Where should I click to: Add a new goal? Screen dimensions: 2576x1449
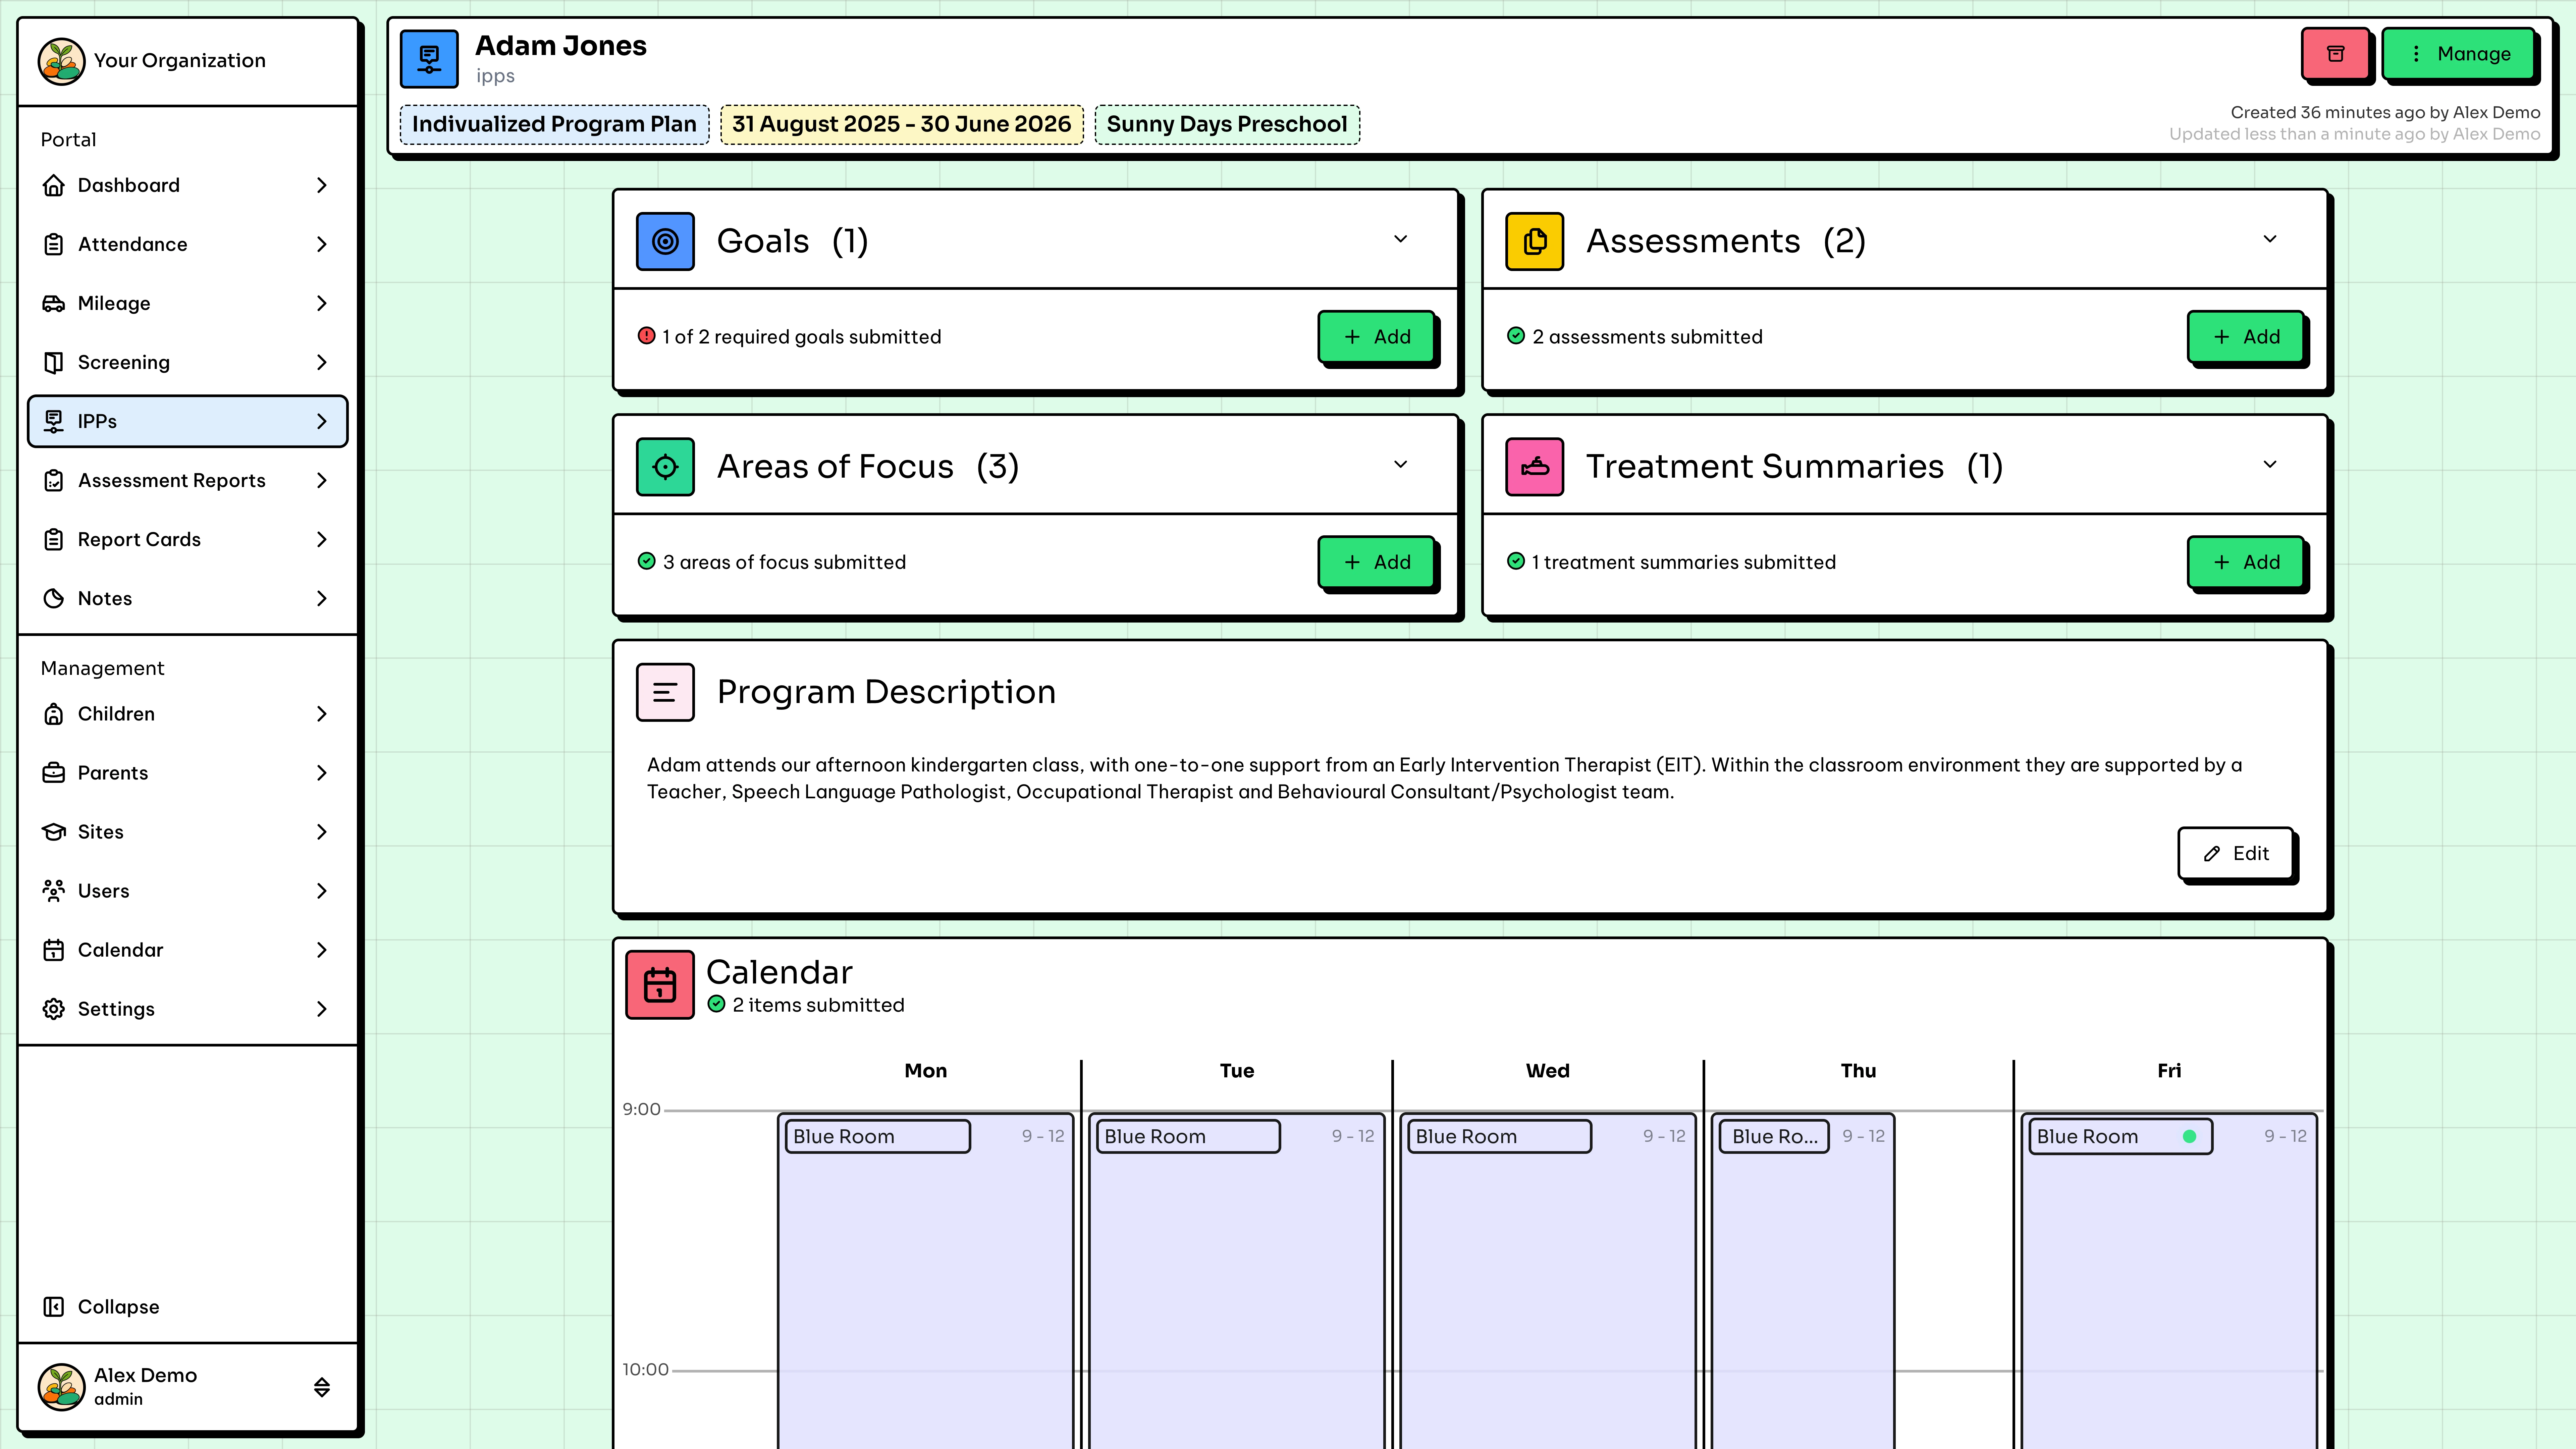tap(1377, 337)
